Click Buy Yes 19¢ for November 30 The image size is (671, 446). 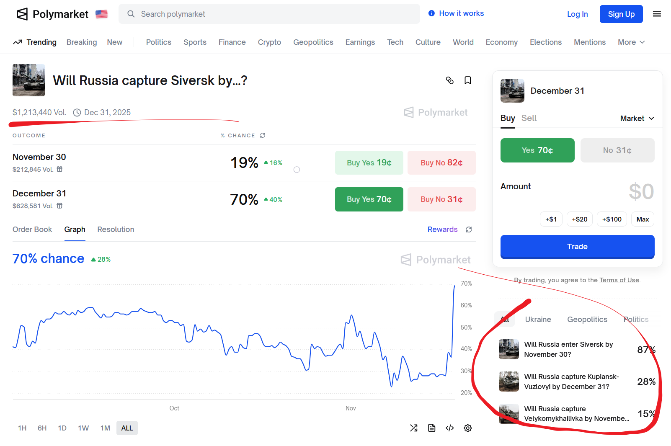pos(369,163)
